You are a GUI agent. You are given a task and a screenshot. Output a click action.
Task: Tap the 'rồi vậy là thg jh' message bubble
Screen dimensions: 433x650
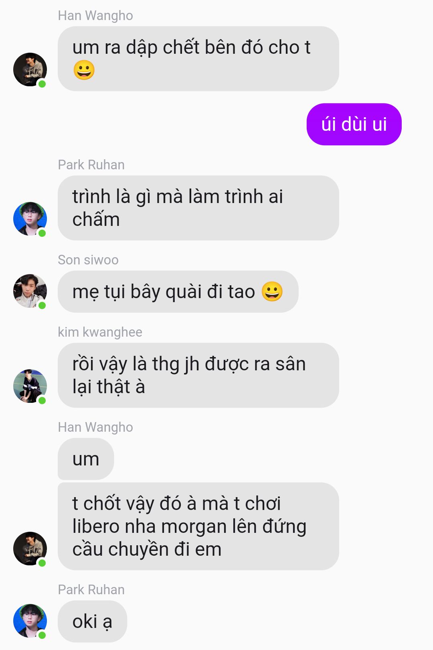click(x=198, y=375)
